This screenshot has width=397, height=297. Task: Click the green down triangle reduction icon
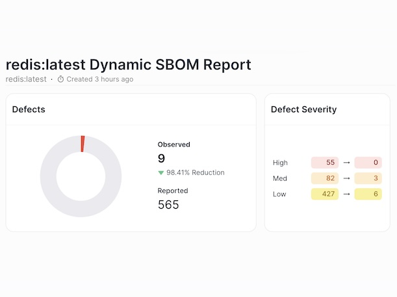(x=161, y=173)
